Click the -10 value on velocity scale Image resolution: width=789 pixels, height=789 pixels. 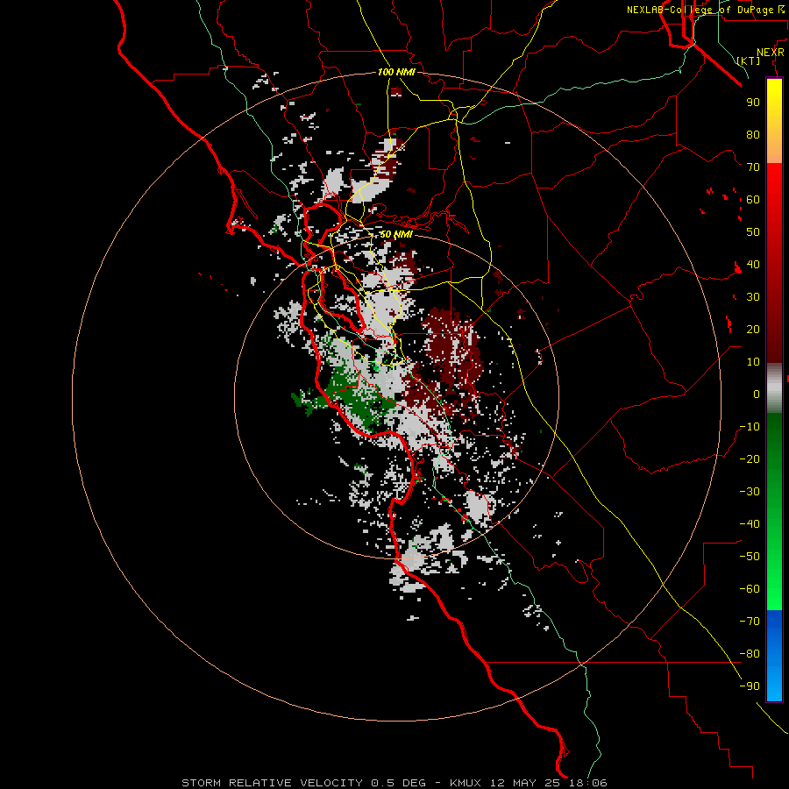(x=750, y=427)
